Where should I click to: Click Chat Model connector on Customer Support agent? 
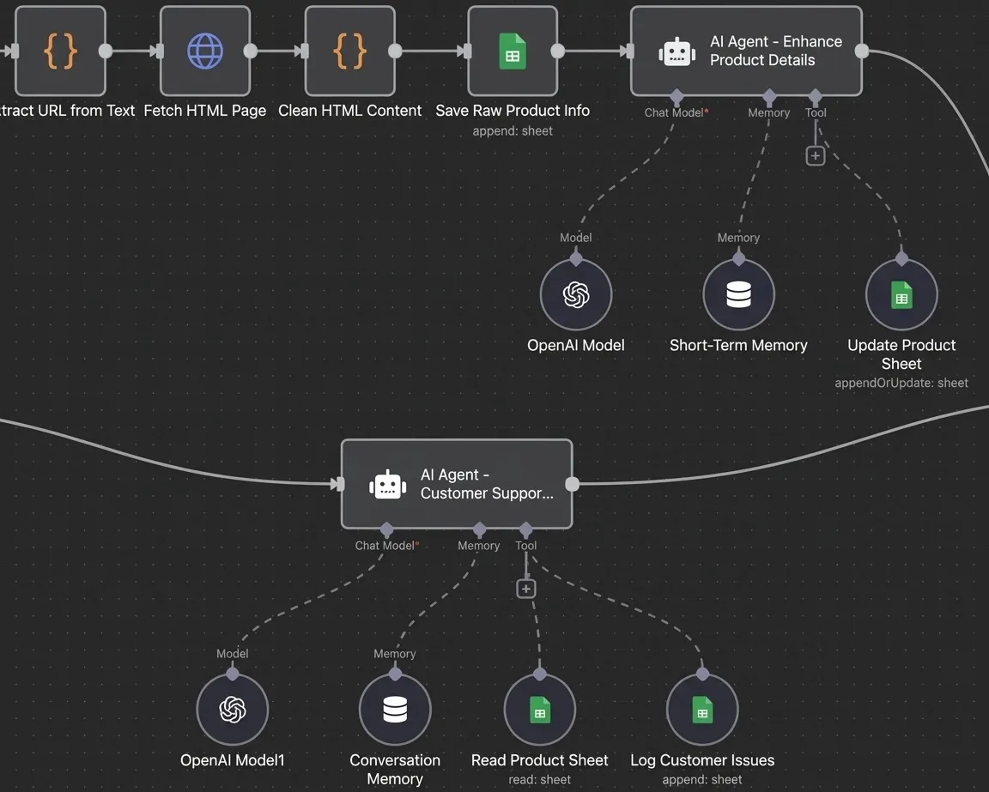387,529
